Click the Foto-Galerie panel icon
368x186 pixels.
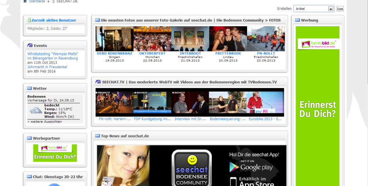pyautogui.click(x=97, y=20)
